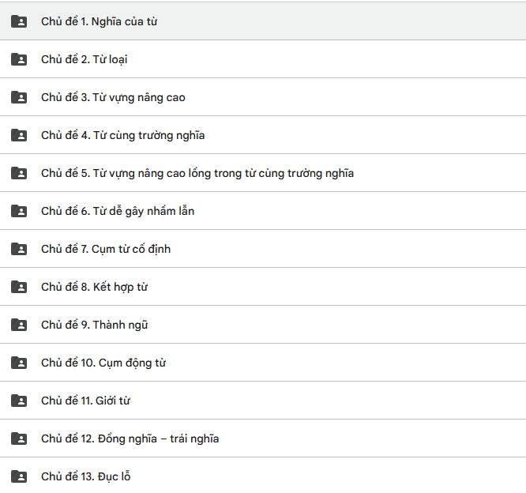Viewport: 526px width, 493px height.
Task: Open Chủ đề 8. Kết hợp từ folder
Action: (94, 287)
